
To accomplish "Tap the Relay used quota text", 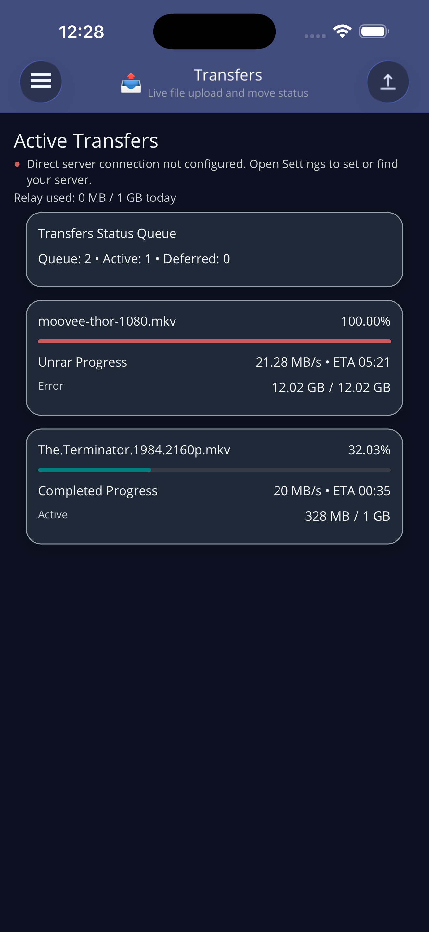I will pos(95,198).
